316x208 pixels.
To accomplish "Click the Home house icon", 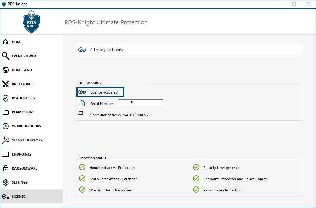I will click(6, 42).
